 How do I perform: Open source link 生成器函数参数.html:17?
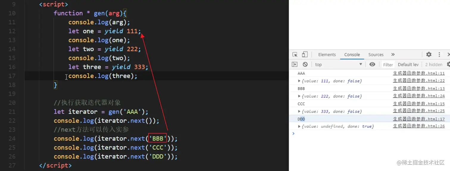coord(419,119)
